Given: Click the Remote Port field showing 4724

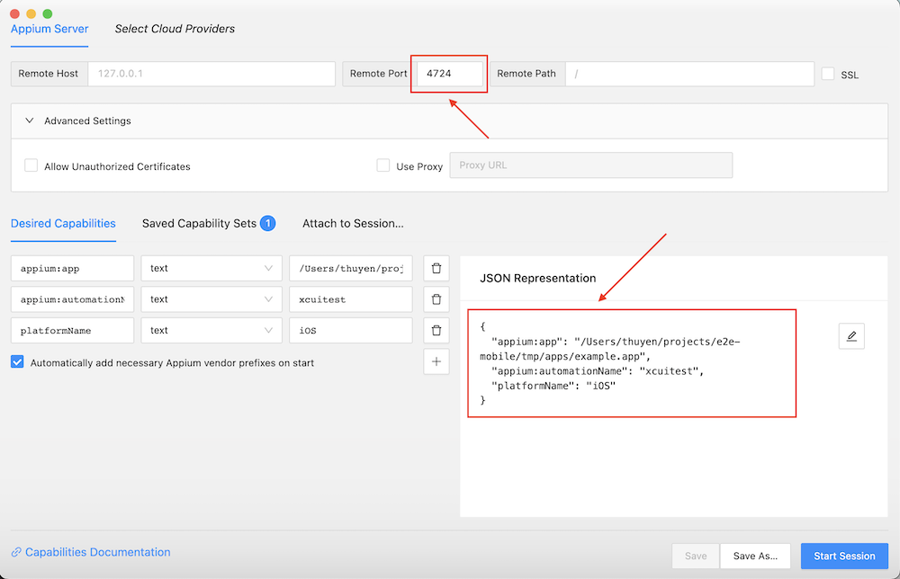Looking at the screenshot, I should click(x=449, y=74).
